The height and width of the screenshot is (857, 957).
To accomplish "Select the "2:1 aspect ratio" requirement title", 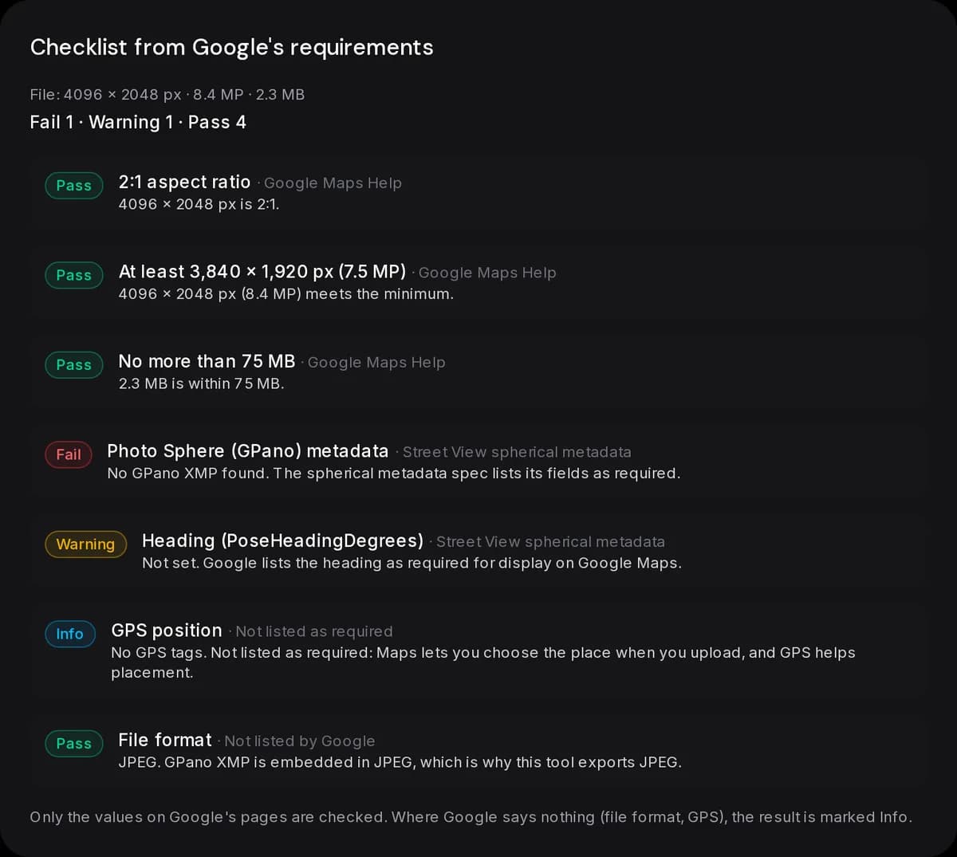I will coord(184,182).
